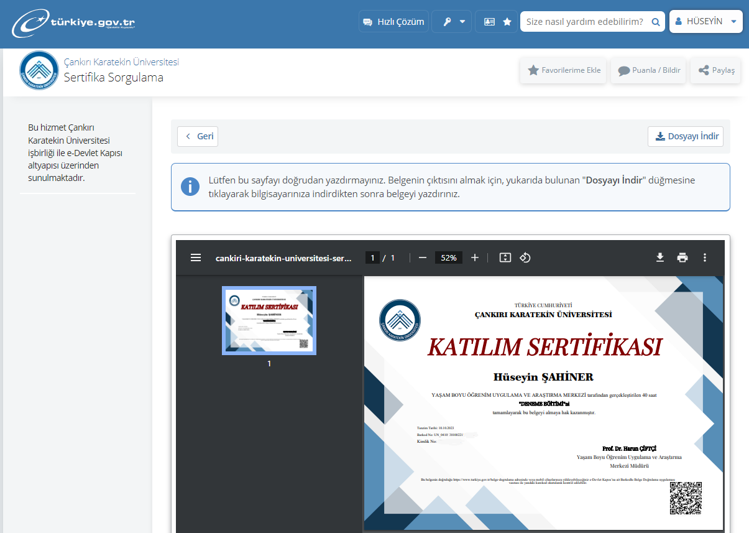Zoom out the PDF with minus
Screen dimensions: 749x533
(423, 257)
